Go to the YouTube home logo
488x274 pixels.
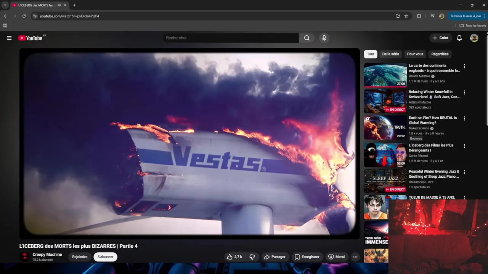click(x=30, y=38)
